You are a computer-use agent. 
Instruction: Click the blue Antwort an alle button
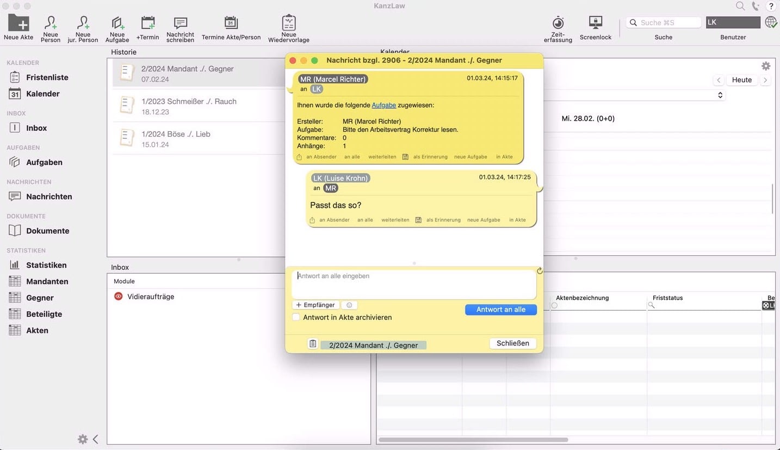(x=501, y=309)
